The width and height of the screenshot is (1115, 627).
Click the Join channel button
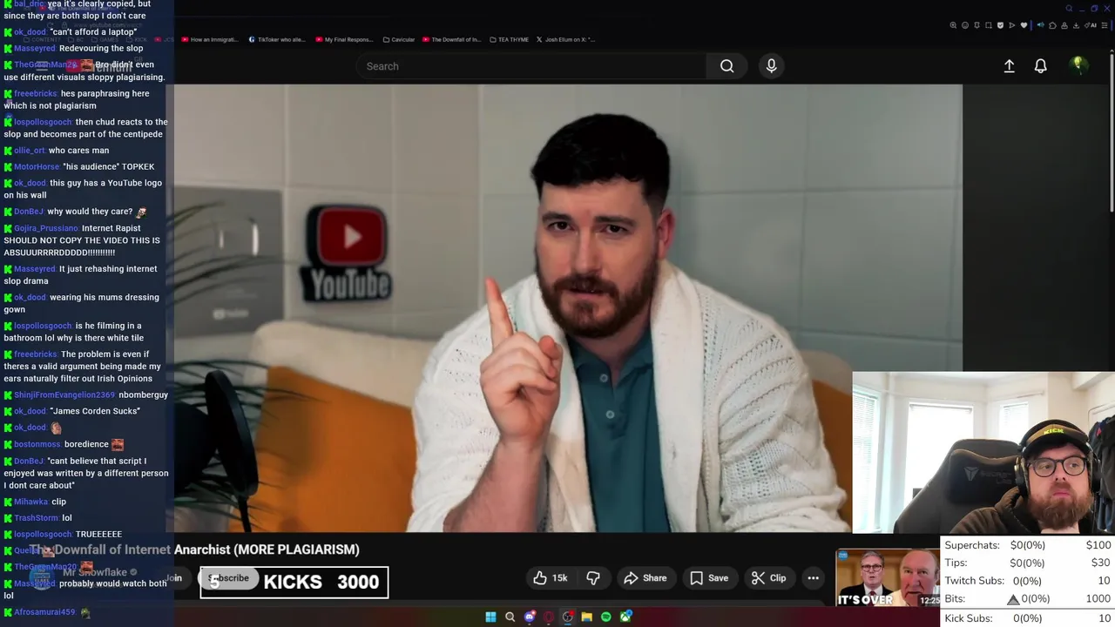(x=173, y=578)
